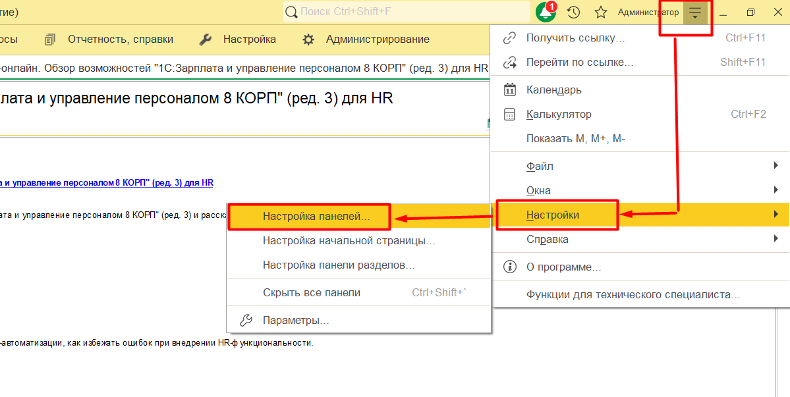Click the main service menu icon
The height and width of the screenshot is (397, 790).
[695, 13]
